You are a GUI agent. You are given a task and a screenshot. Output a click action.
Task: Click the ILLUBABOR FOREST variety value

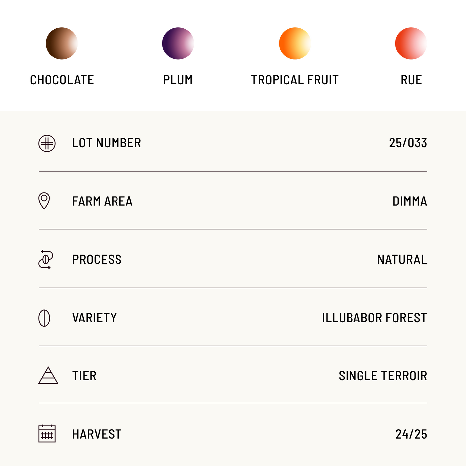tap(374, 318)
